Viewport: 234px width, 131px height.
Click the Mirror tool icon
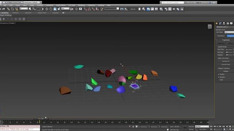pos(122,9)
